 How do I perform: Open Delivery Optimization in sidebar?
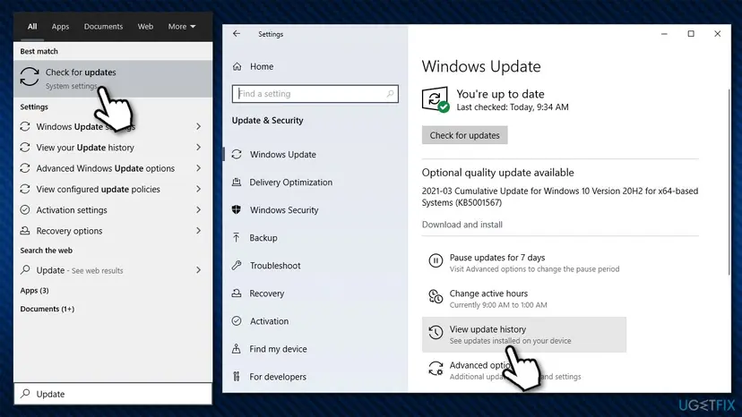pyautogui.click(x=291, y=182)
